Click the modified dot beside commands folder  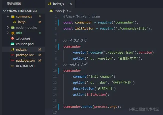[x=40, y=16]
